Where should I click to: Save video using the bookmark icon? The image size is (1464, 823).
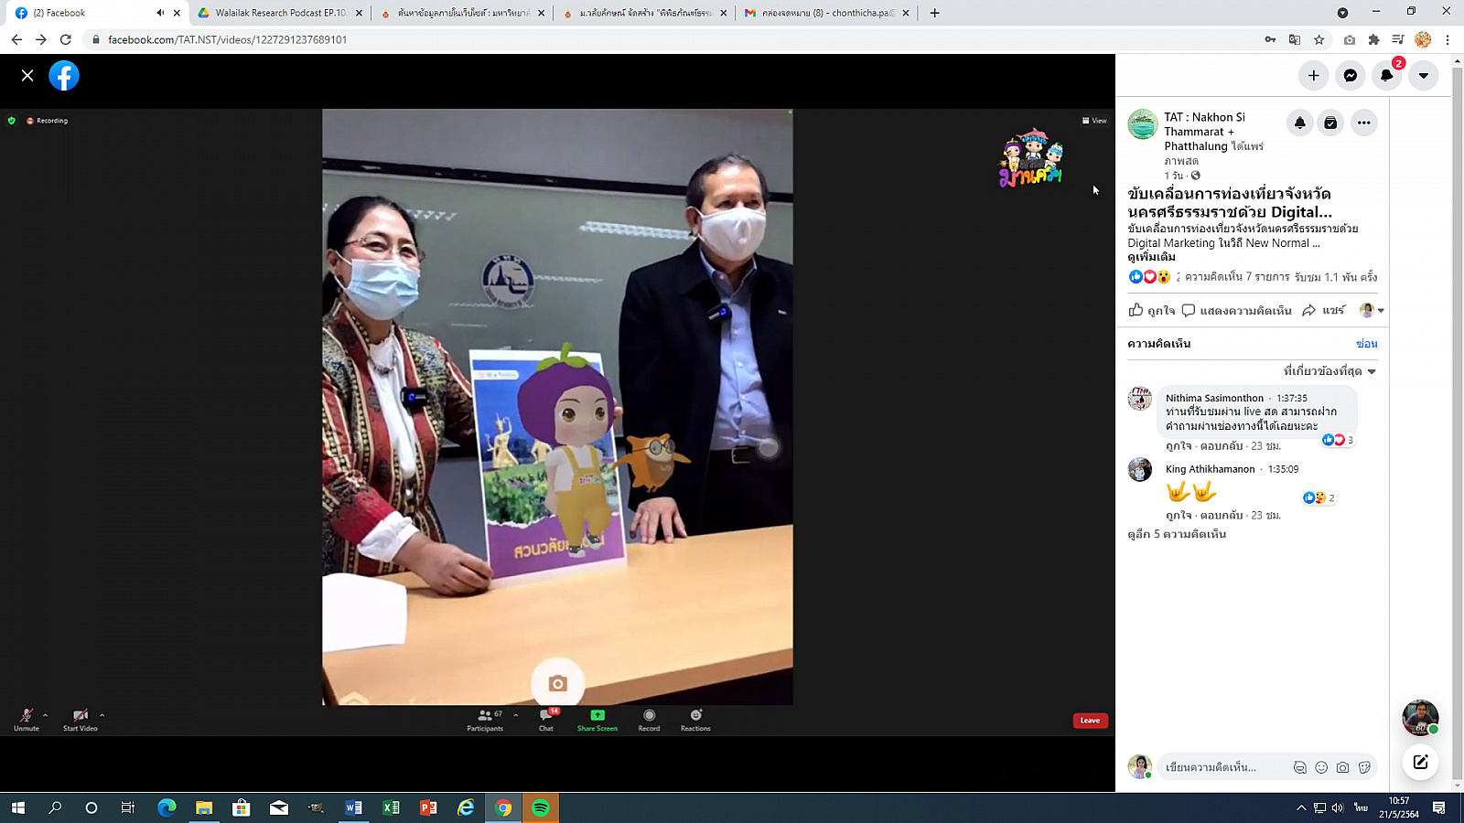1330,123
